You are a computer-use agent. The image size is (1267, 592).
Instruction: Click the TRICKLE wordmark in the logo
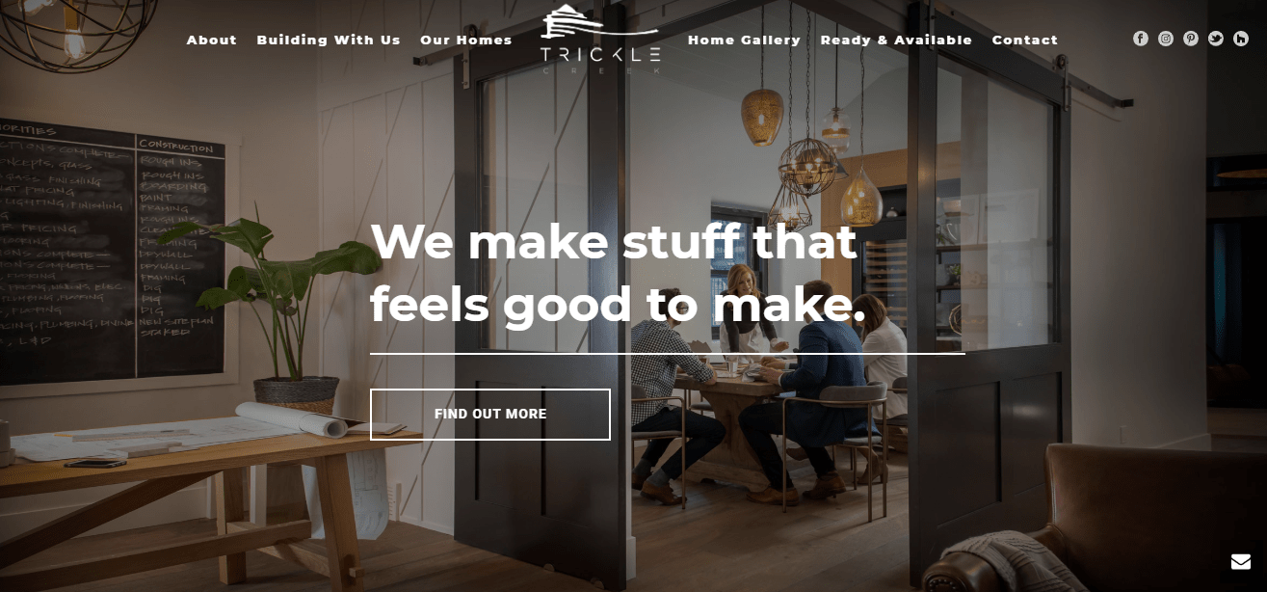(x=600, y=54)
